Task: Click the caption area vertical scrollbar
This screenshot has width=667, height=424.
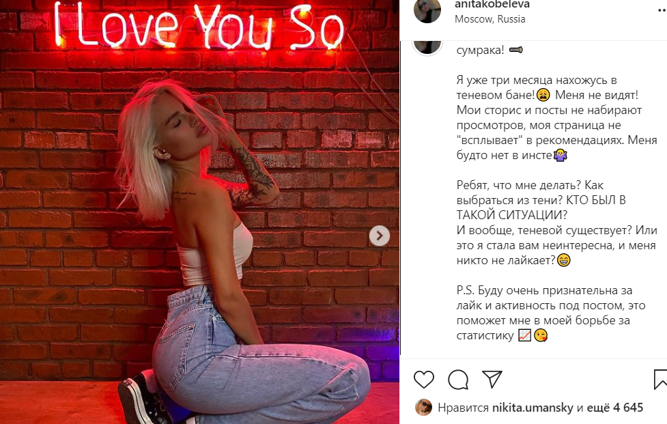Action: click(400, 198)
